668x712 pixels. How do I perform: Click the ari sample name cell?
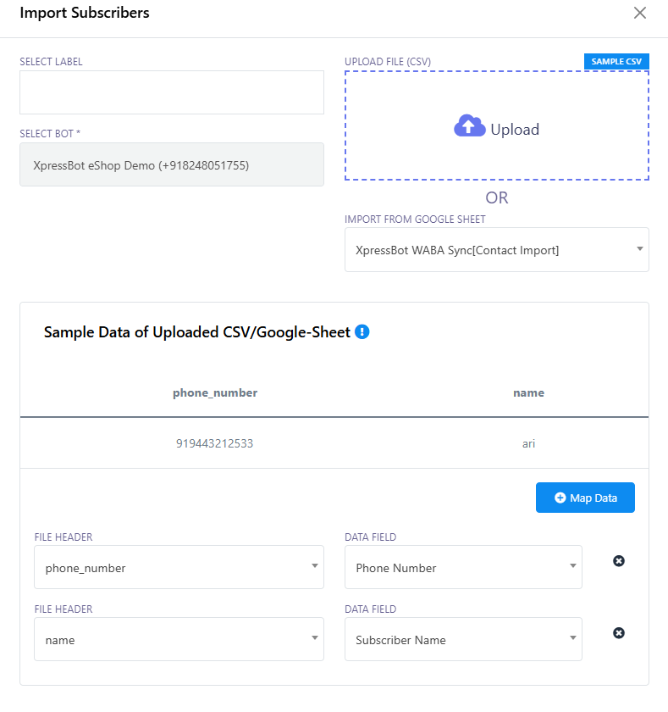pos(528,443)
